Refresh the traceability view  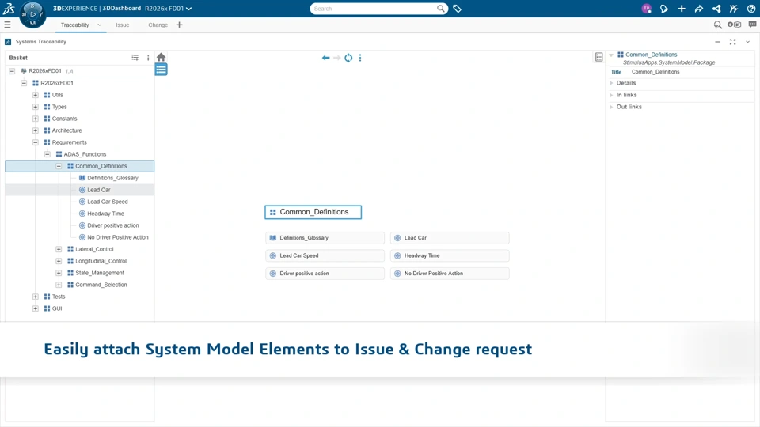348,58
